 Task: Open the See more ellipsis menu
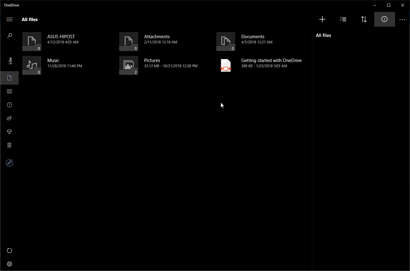(402, 19)
